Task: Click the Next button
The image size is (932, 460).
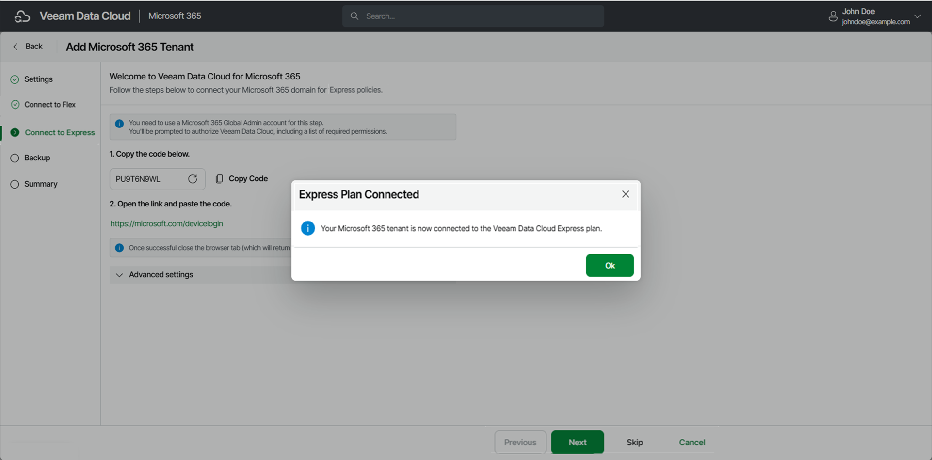Action: 577,442
